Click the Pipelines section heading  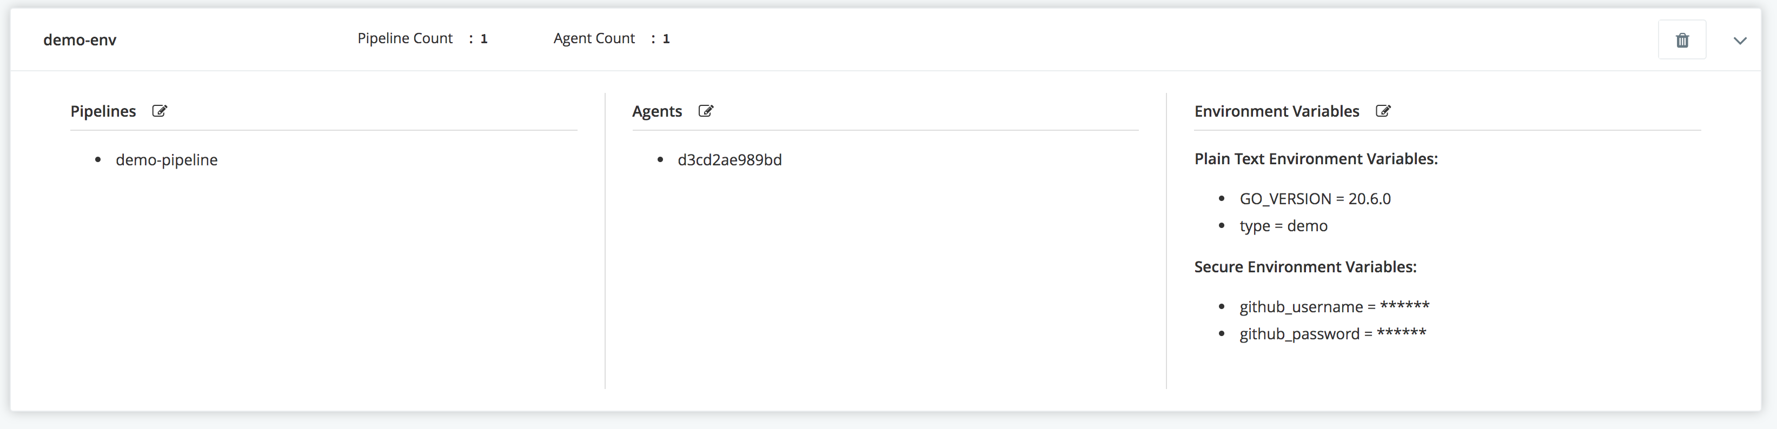click(103, 111)
